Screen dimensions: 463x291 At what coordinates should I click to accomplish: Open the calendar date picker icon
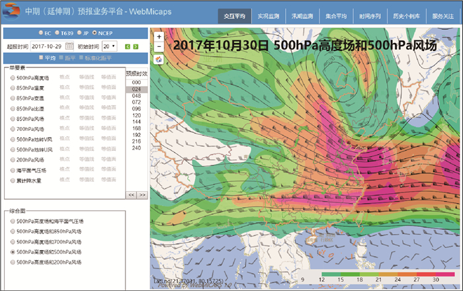69,46
